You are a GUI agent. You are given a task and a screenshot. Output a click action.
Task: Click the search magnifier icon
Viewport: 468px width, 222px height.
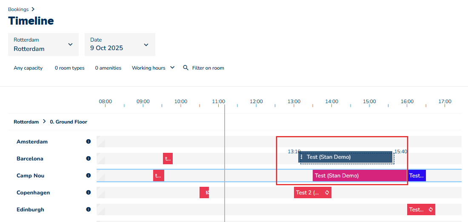(x=185, y=67)
